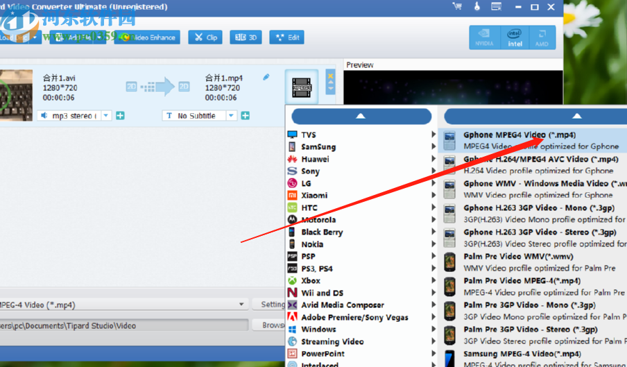The height and width of the screenshot is (367, 627).
Task: Choose Gphone H.263 3GP Video Stereo
Action: tap(533, 238)
